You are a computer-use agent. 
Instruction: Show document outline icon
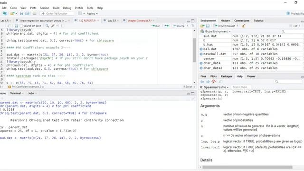pyautogui.click(x=193, y=26)
